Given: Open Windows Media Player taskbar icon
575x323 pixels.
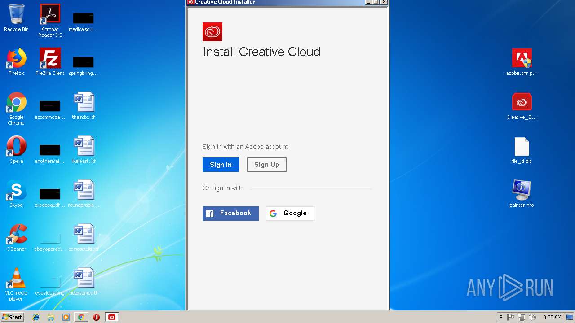Looking at the screenshot, I should tap(66, 317).
